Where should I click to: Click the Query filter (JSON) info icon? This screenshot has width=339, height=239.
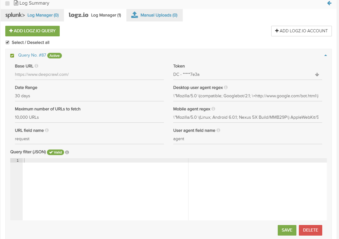coord(67,152)
